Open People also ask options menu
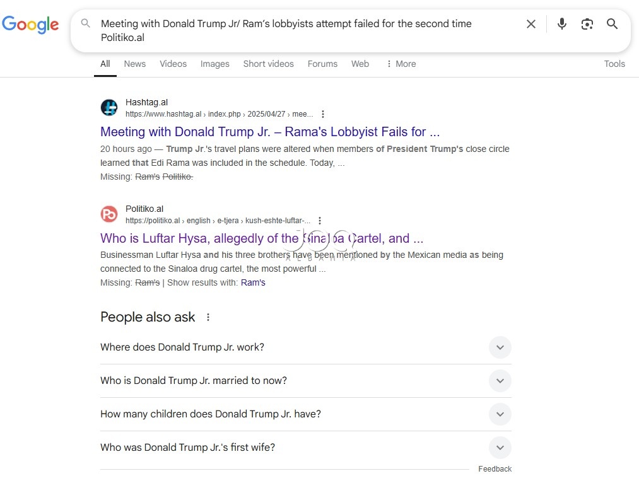Screen dimensions: 639x488 [208, 317]
